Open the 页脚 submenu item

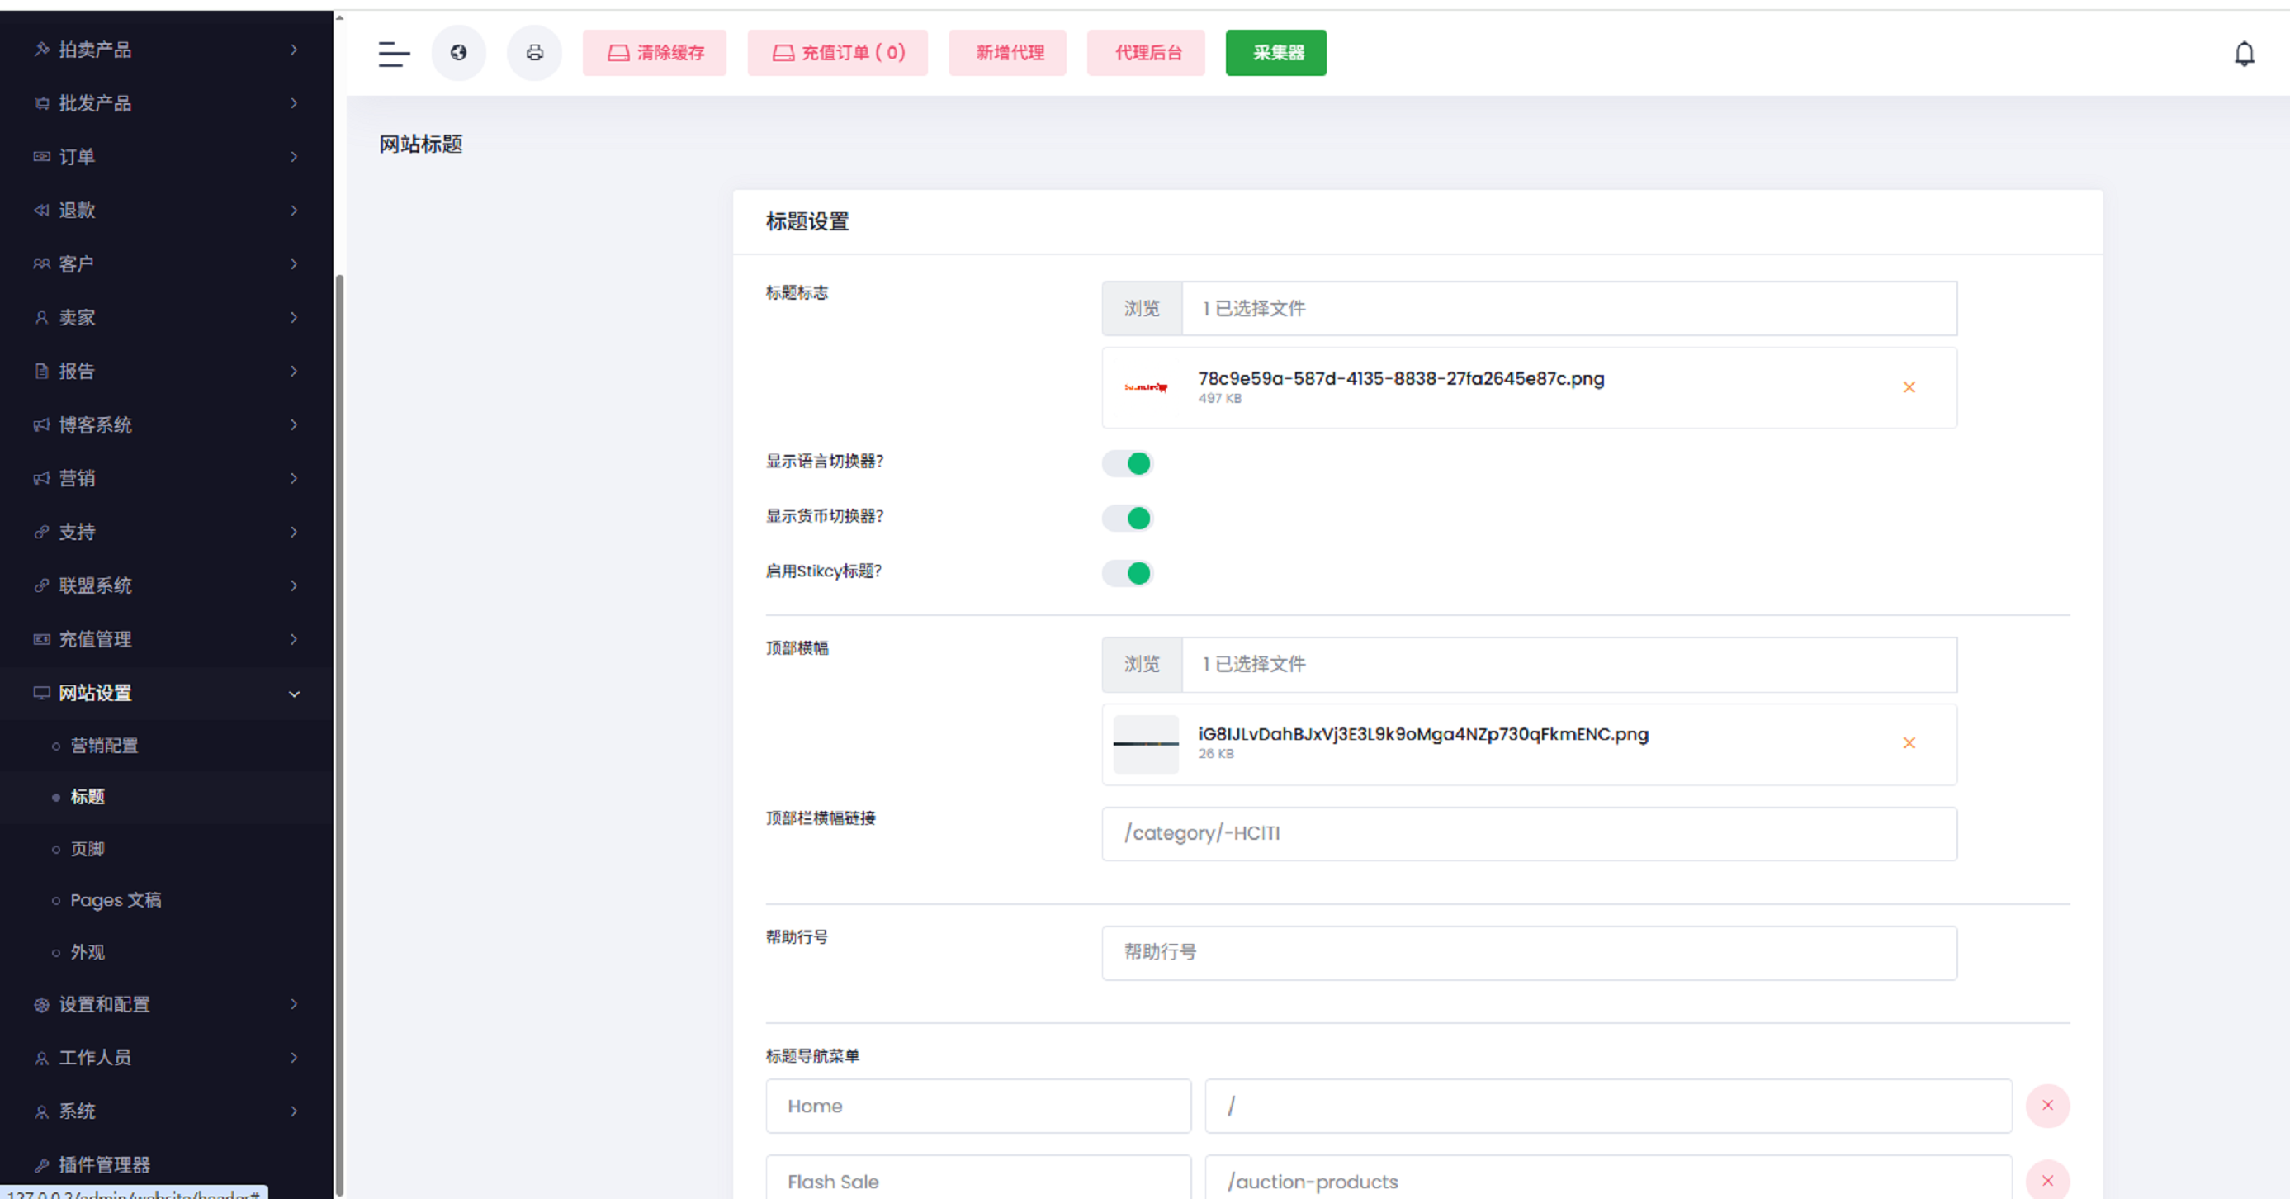point(88,849)
